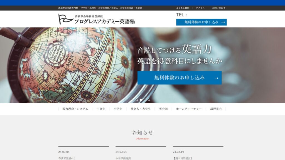Screen dimensions: 285x160
Task: Open プログレスアカデミー英語塾 home title link
Action: pyautogui.click(x=105, y=21)
